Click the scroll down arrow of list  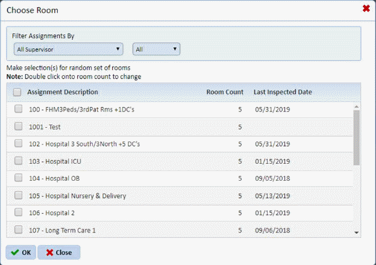coord(356,232)
